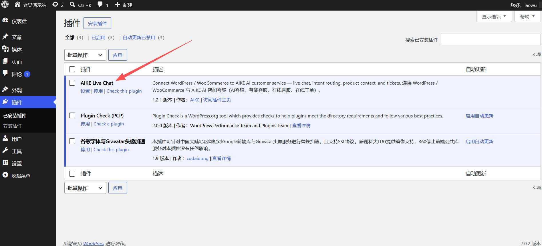Click the home icon for 老吴演示站
This screenshot has height=246, width=542.
(17, 5)
